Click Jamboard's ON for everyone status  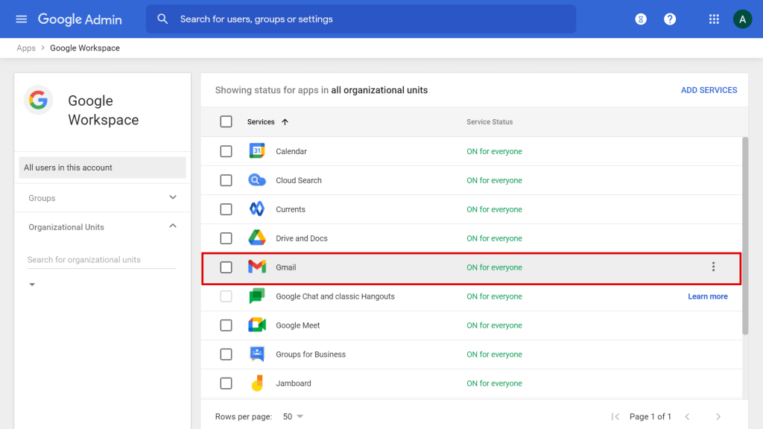coord(494,384)
